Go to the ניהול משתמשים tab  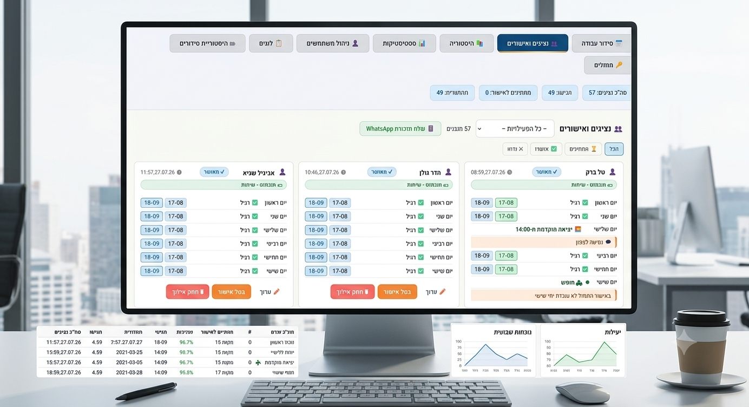coord(333,43)
